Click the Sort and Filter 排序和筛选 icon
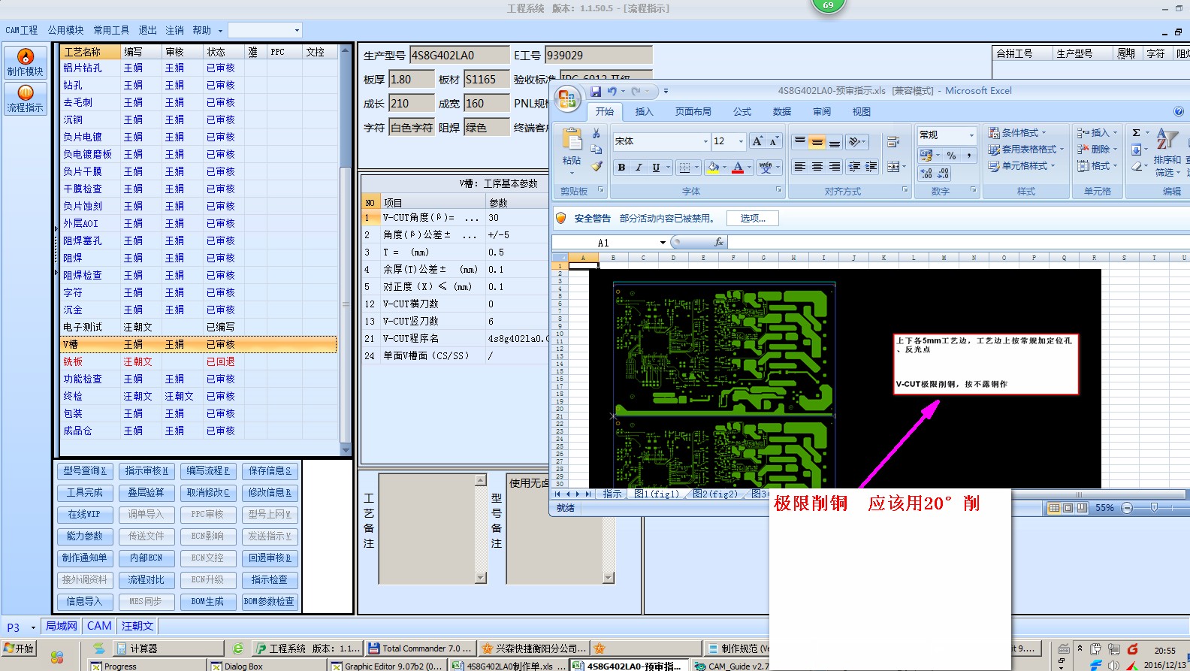 [1167, 153]
